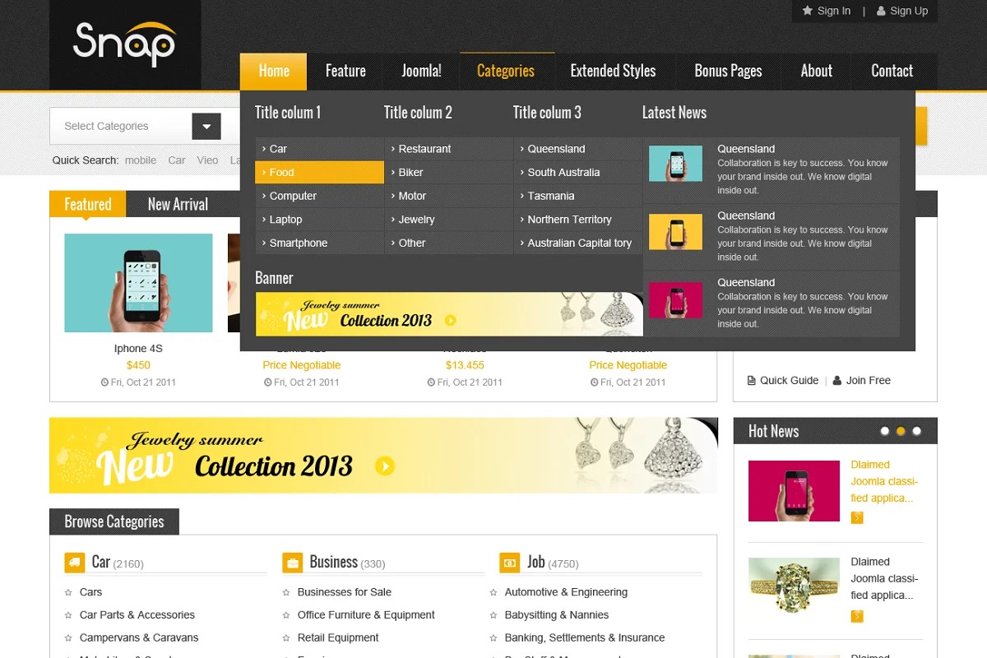Open the Categories mega menu item
The height and width of the screenshot is (658, 987).
506,72
